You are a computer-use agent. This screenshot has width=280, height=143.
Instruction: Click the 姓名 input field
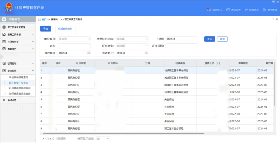(x=74, y=46)
